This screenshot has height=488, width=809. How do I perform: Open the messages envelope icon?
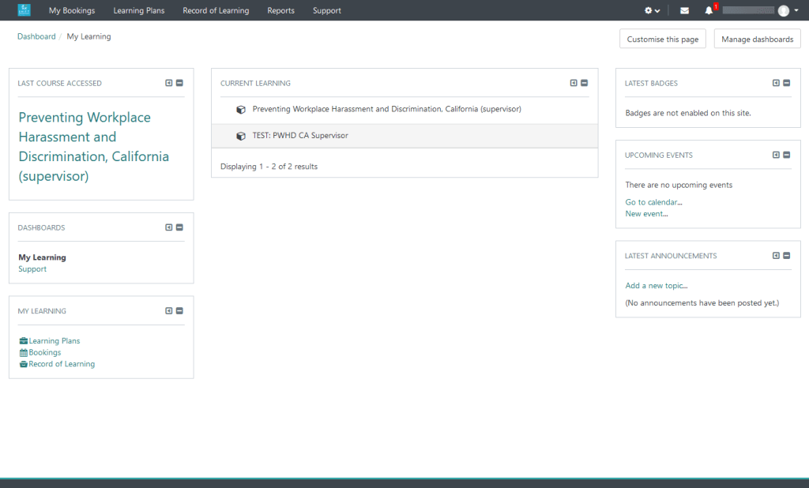click(684, 10)
